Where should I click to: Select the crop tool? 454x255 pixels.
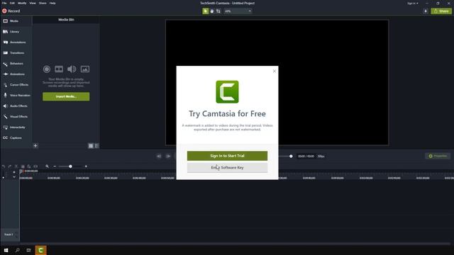(218, 11)
